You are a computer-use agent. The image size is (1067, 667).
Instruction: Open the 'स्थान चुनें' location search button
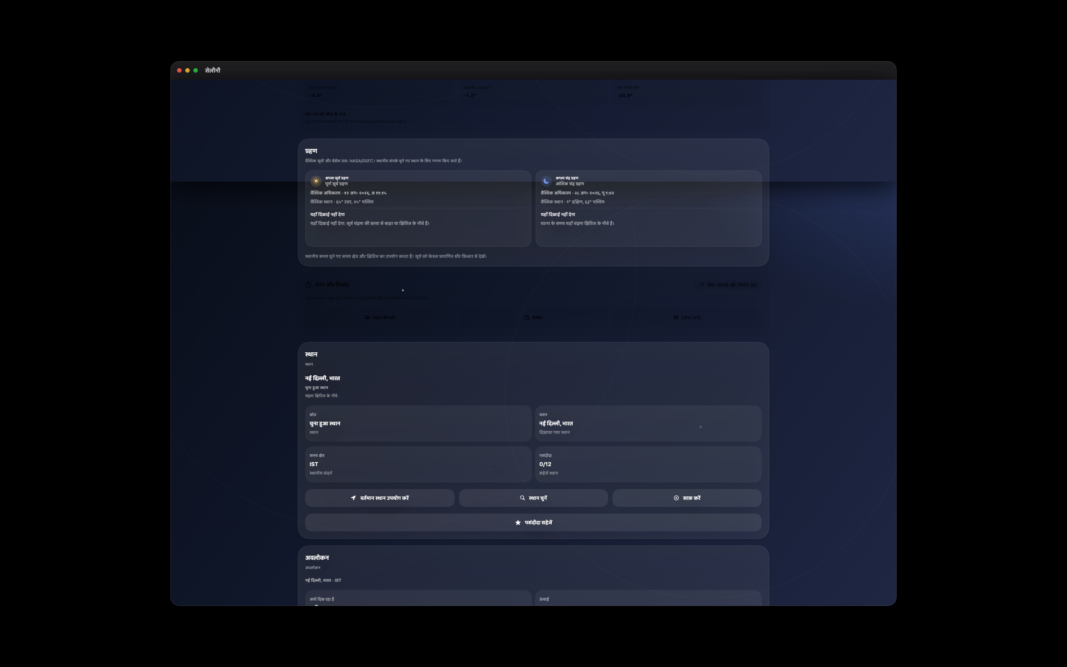click(533, 498)
